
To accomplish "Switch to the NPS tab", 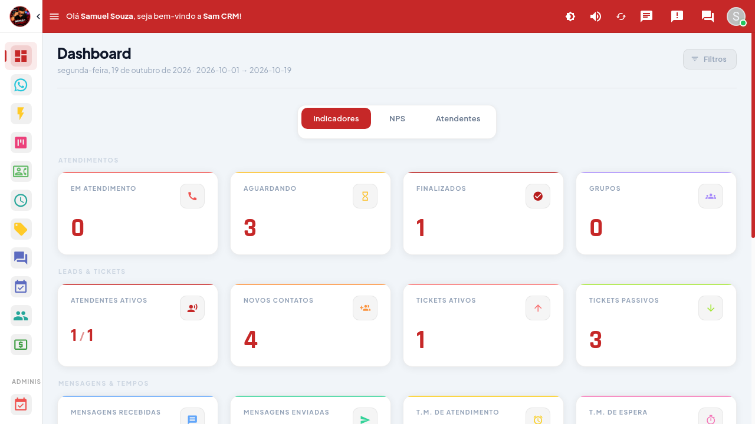I will (x=398, y=118).
